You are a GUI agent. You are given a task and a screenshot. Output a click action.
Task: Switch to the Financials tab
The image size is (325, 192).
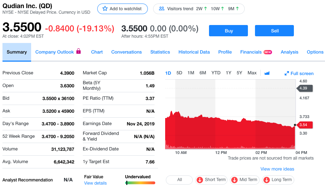251,52
